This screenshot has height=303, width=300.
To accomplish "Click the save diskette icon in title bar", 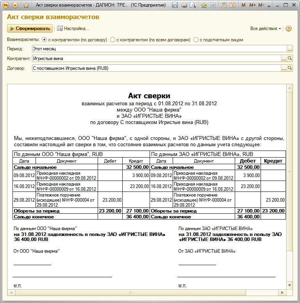I will (x=175, y=5).
